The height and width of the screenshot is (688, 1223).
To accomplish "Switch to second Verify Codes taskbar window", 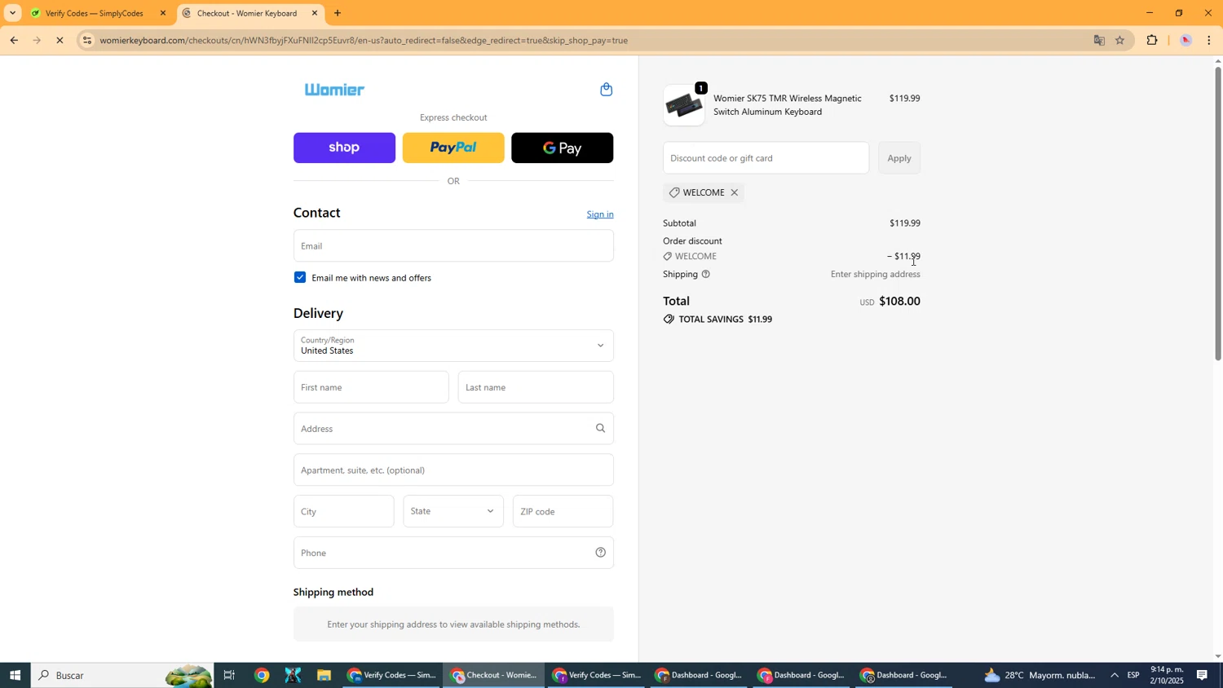I will [x=597, y=676].
